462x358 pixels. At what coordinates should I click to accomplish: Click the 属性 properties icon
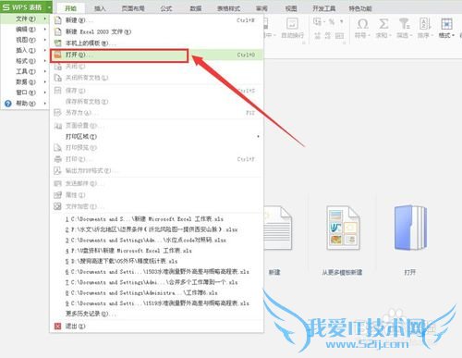click(58, 195)
